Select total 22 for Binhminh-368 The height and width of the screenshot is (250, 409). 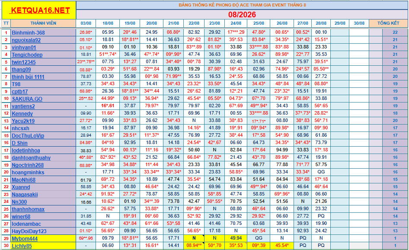(395, 32)
